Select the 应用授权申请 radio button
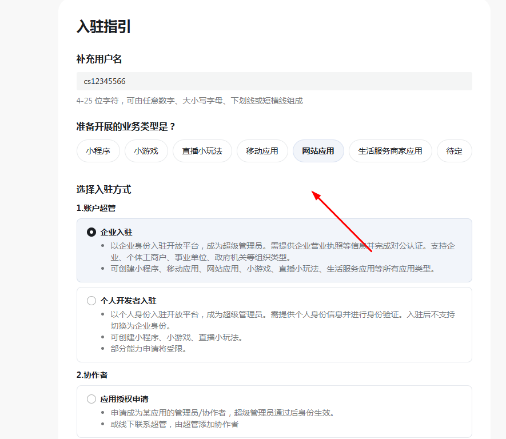 91,399
